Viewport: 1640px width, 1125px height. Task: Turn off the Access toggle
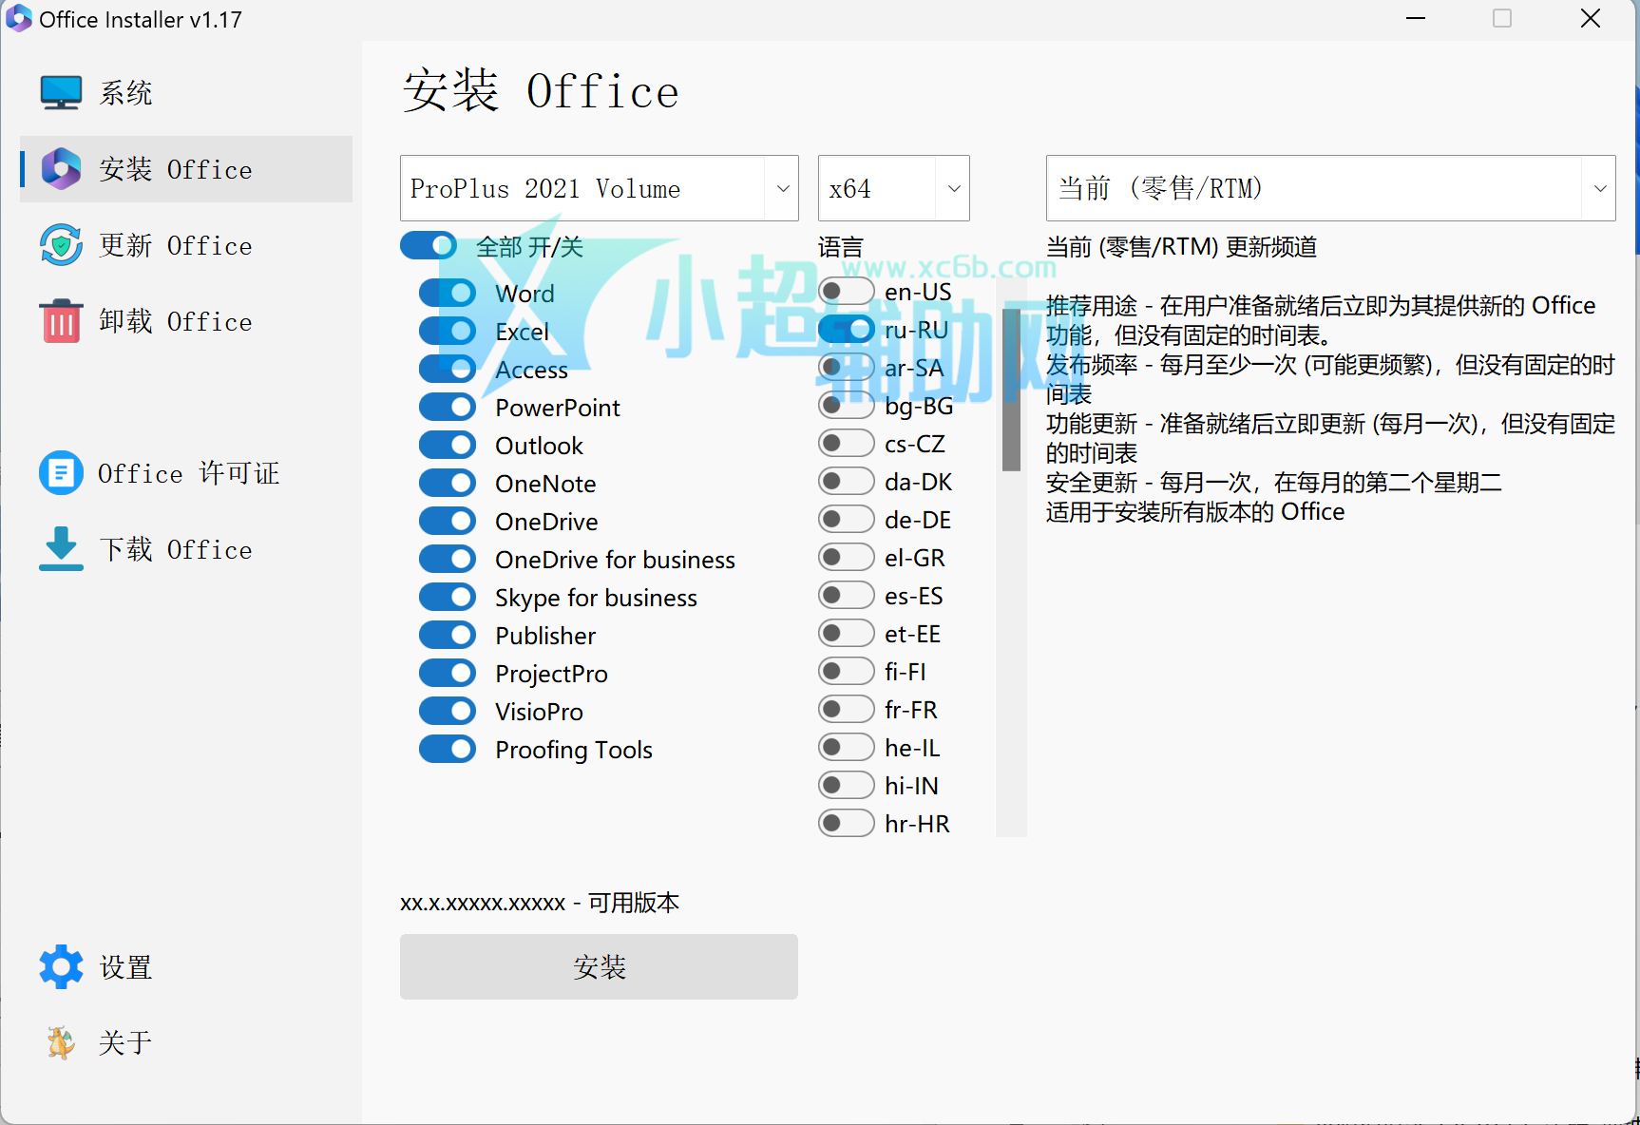pyautogui.click(x=448, y=369)
